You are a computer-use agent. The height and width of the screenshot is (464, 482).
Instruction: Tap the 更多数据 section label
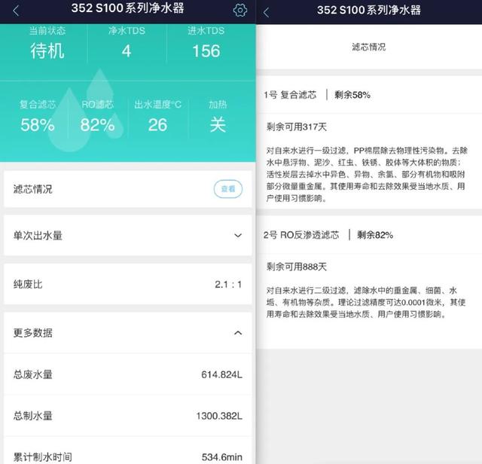click(x=32, y=333)
